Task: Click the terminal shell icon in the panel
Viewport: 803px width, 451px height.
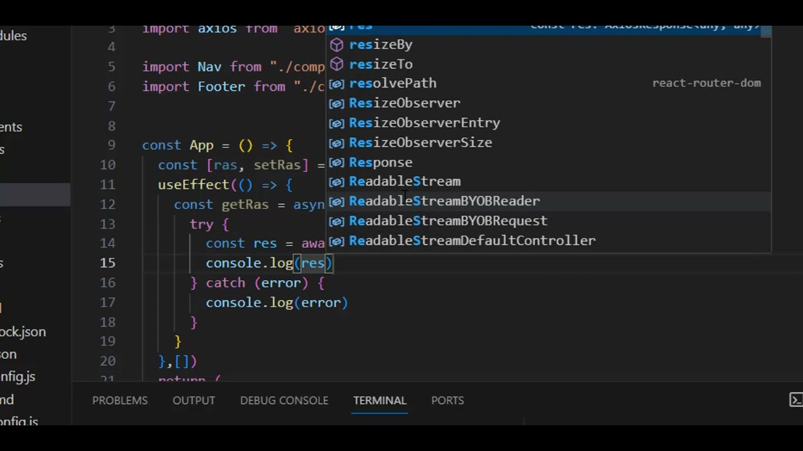Action: point(795,400)
